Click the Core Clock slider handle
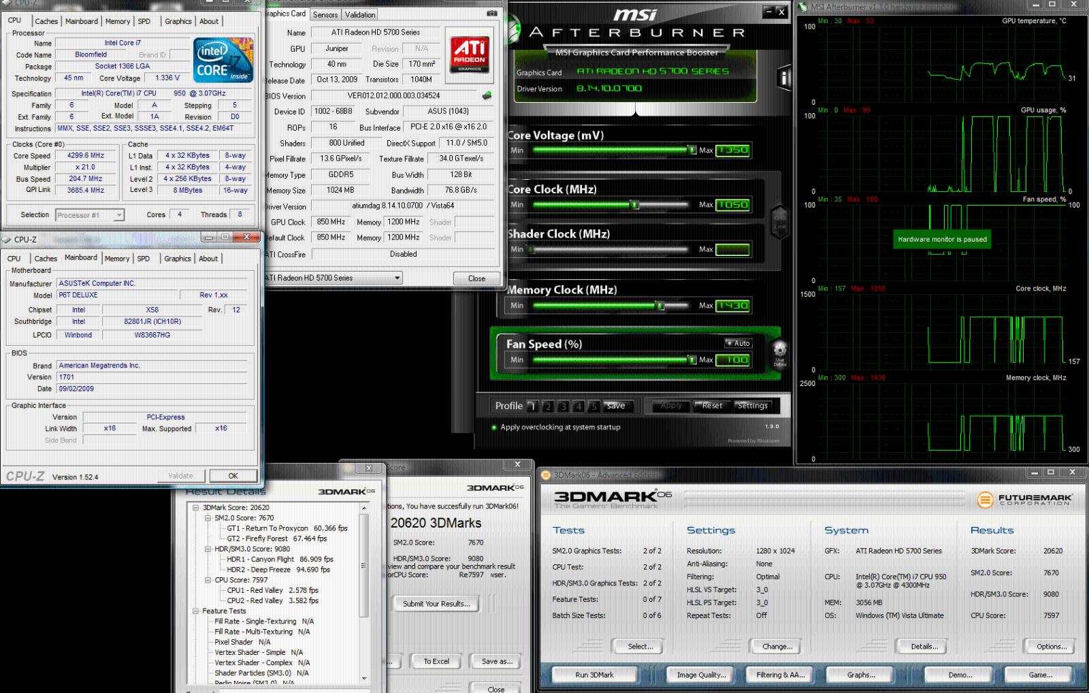This screenshot has height=693, width=1089. tap(634, 205)
